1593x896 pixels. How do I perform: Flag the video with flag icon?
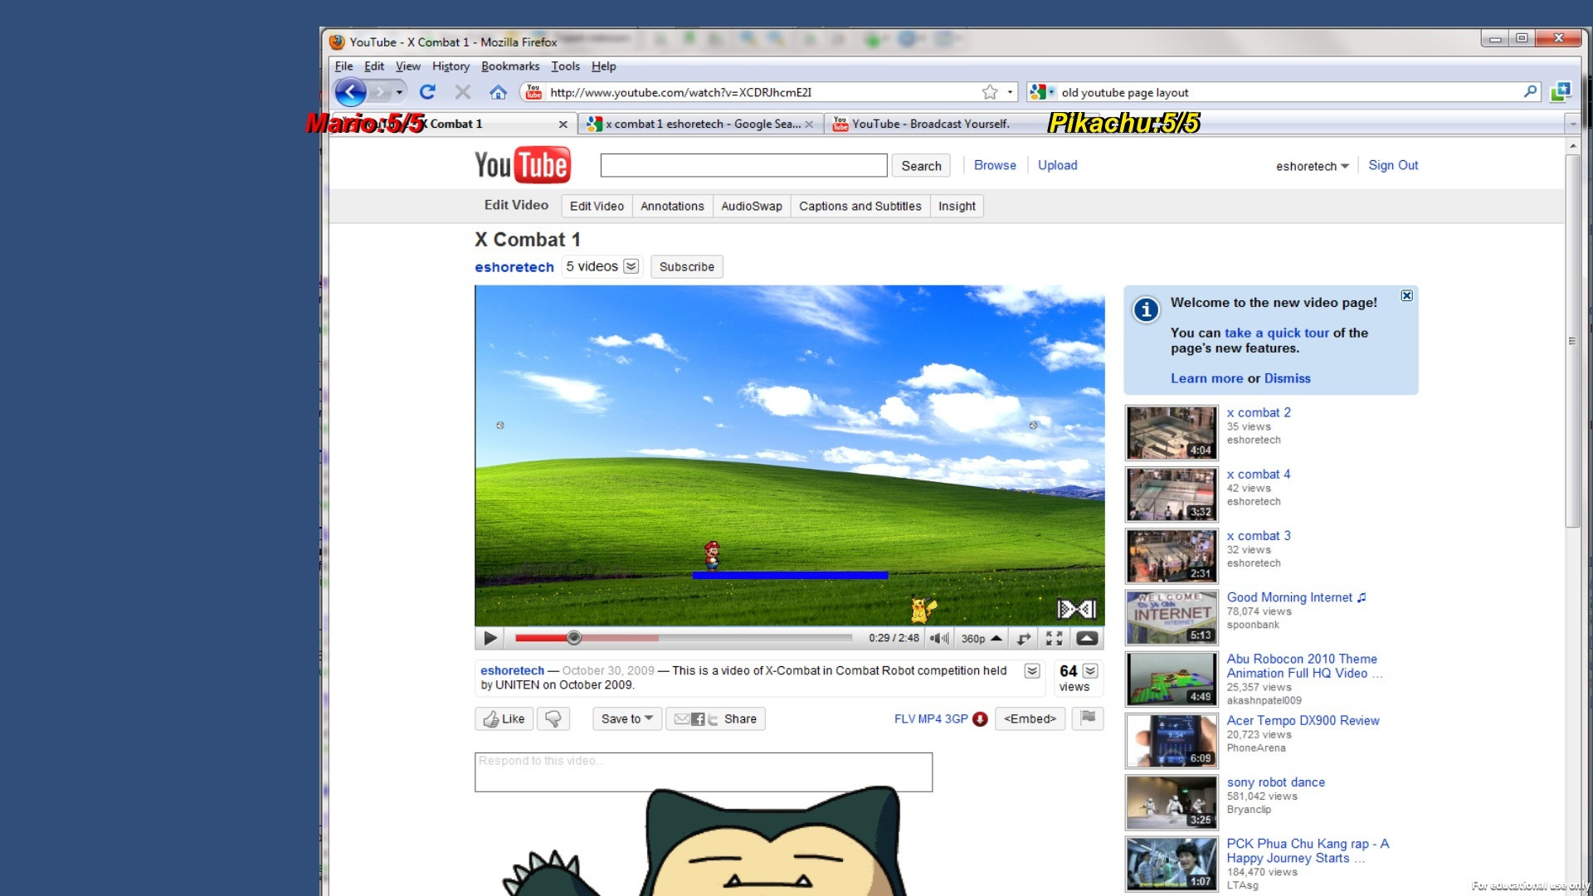coord(1087,718)
